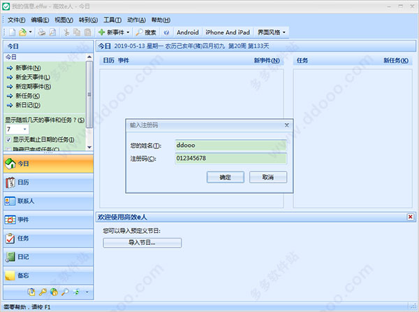Toggle 显示无截止日期的任务 checkbox
The width and height of the screenshot is (419, 312).
click(8, 140)
